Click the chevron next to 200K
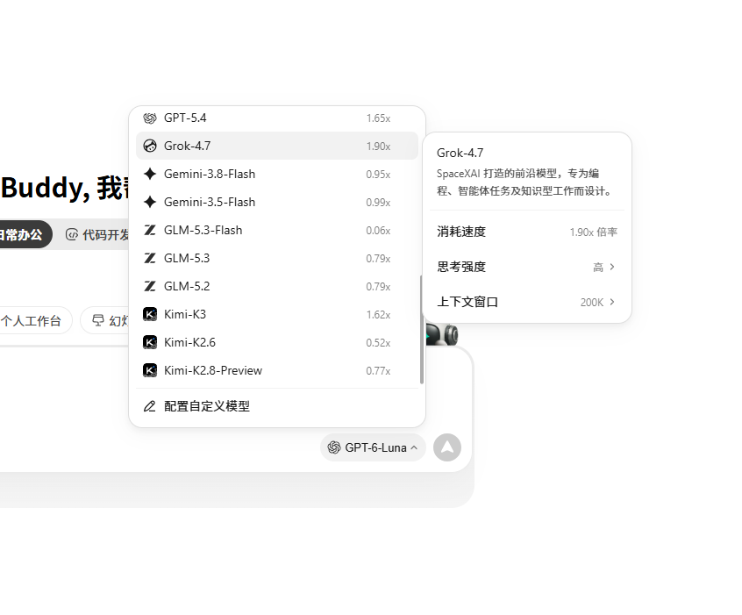 (612, 302)
